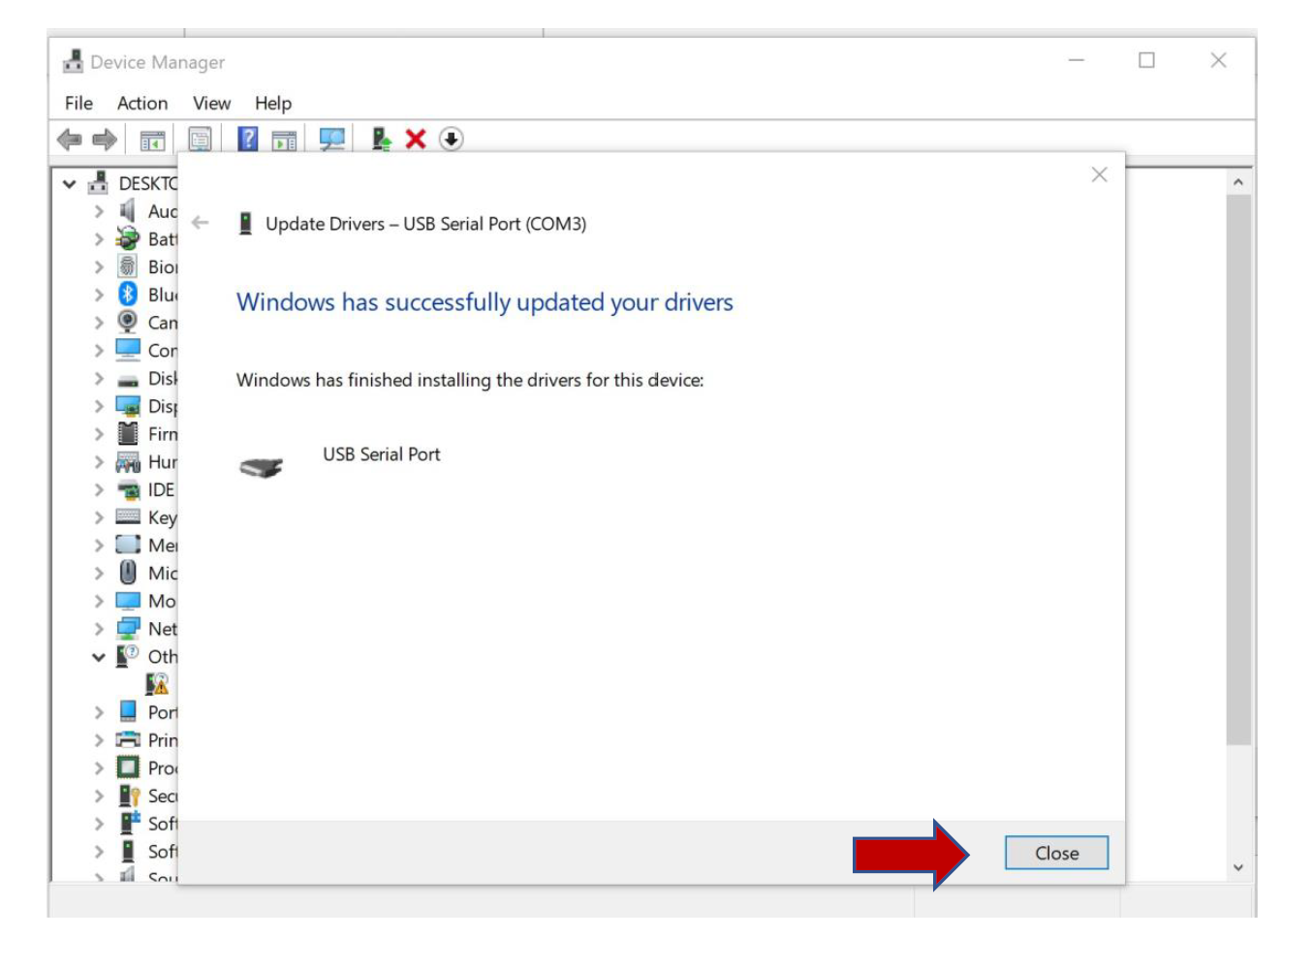Open the Action menu
This screenshot has height=969, width=1312.
[142, 103]
